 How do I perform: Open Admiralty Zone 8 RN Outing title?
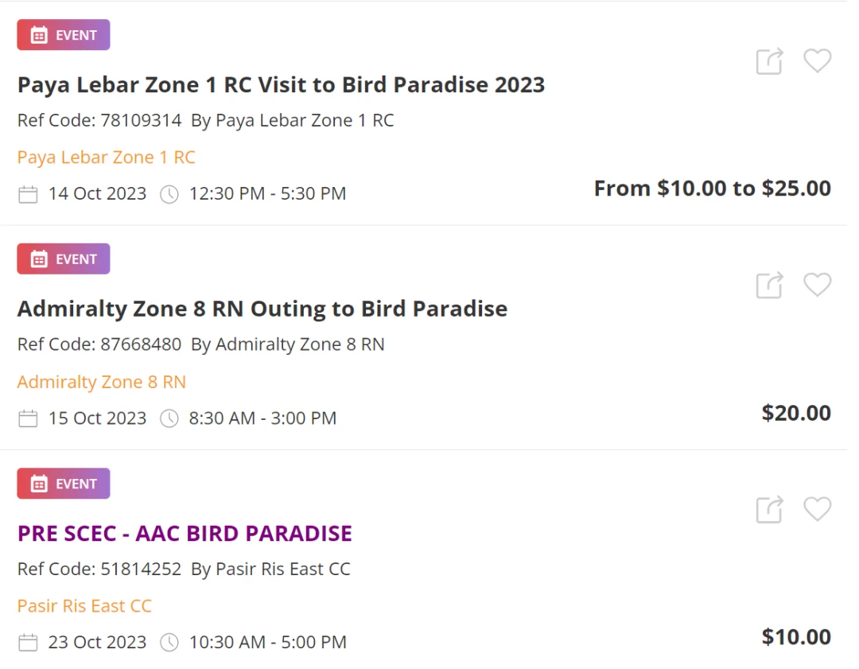pyautogui.click(x=262, y=309)
